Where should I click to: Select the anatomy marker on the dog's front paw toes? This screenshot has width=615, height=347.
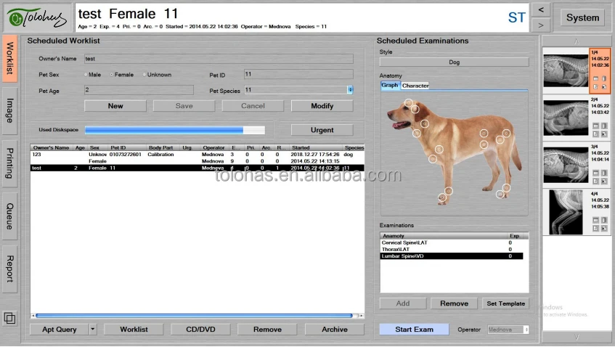pos(442,197)
